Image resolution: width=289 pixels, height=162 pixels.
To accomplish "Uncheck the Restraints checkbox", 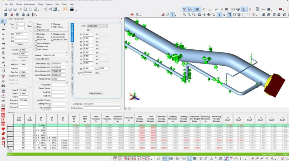I will [36, 34].
